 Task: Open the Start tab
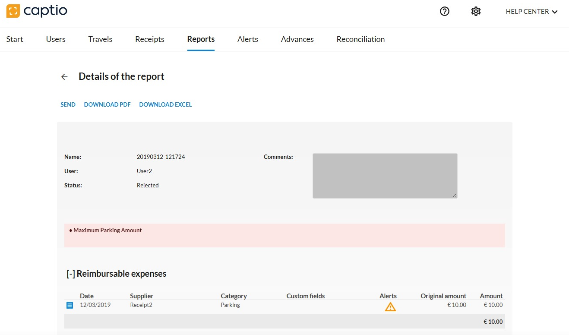(15, 39)
